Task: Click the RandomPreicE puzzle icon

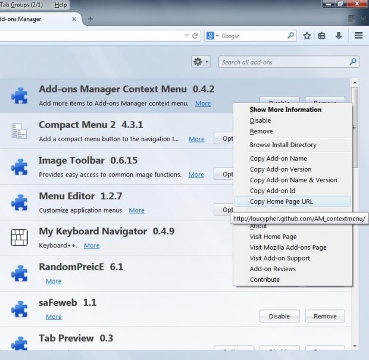Action: point(19,274)
